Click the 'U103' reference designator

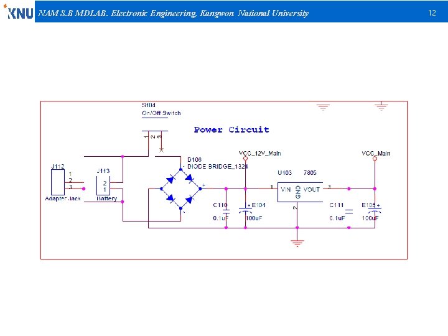tap(284, 172)
